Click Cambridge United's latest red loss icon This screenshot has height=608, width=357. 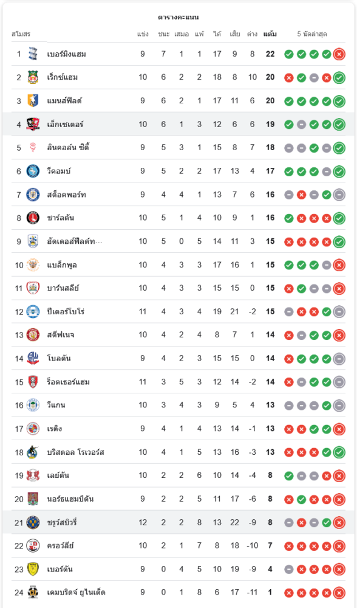tap(339, 593)
